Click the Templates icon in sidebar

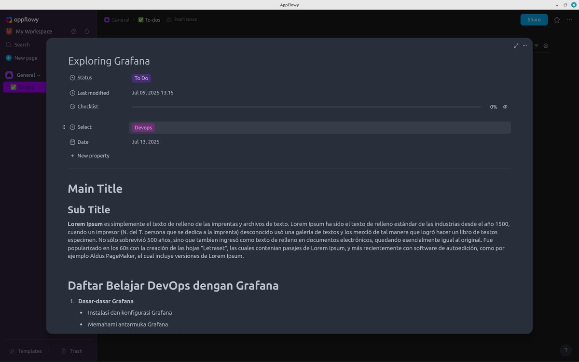(12, 351)
